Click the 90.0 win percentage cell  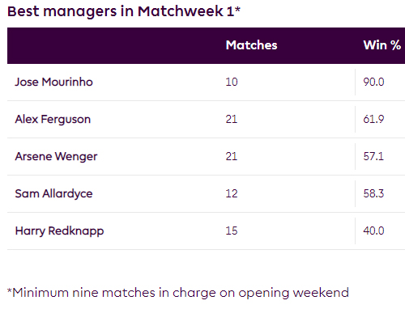[373, 82]
